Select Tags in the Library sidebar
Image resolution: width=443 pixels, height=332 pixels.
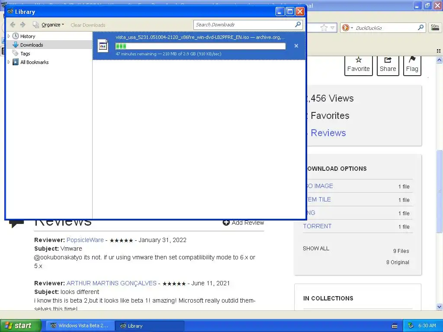coord(25,53)
